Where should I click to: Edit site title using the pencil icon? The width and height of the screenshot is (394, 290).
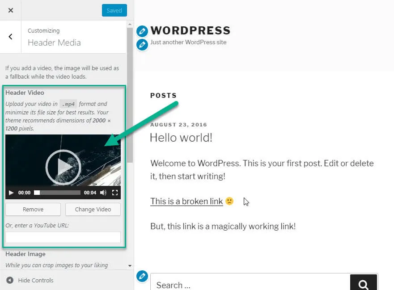point(142,31)
